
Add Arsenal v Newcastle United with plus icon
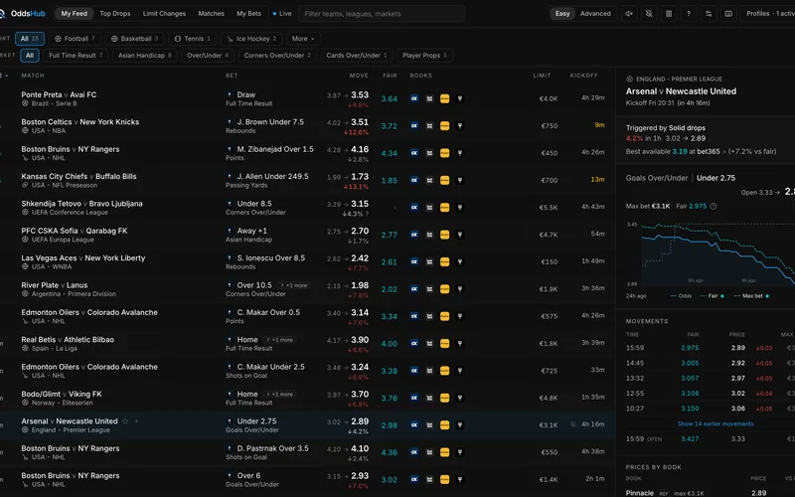(136, 420)
